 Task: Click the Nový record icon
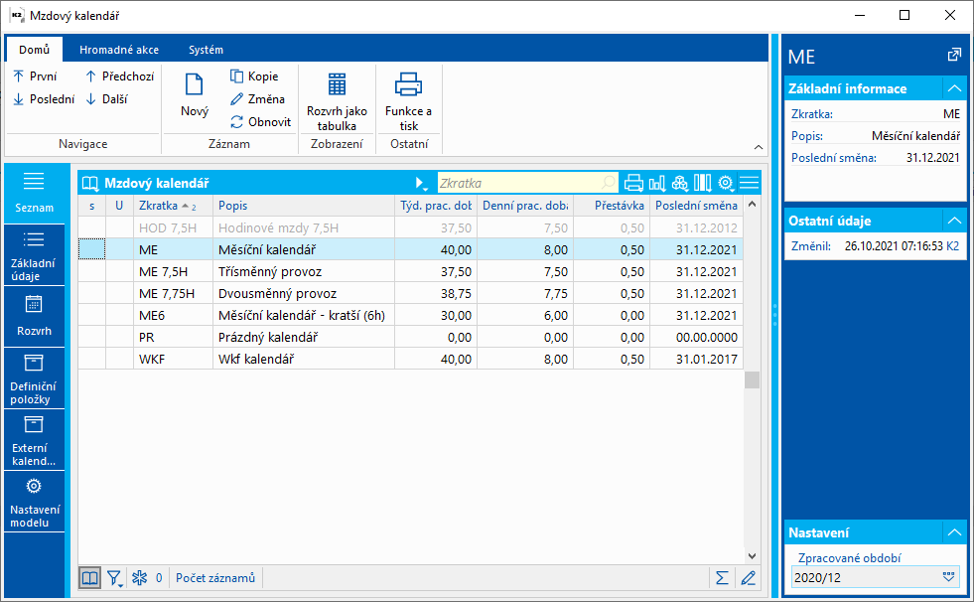pyautogui.click(x=195, y=87)
